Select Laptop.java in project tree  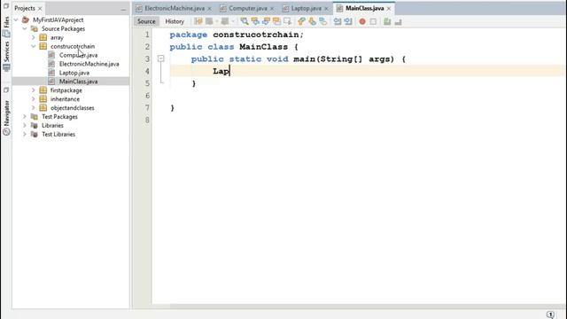(x=74, y=73)
